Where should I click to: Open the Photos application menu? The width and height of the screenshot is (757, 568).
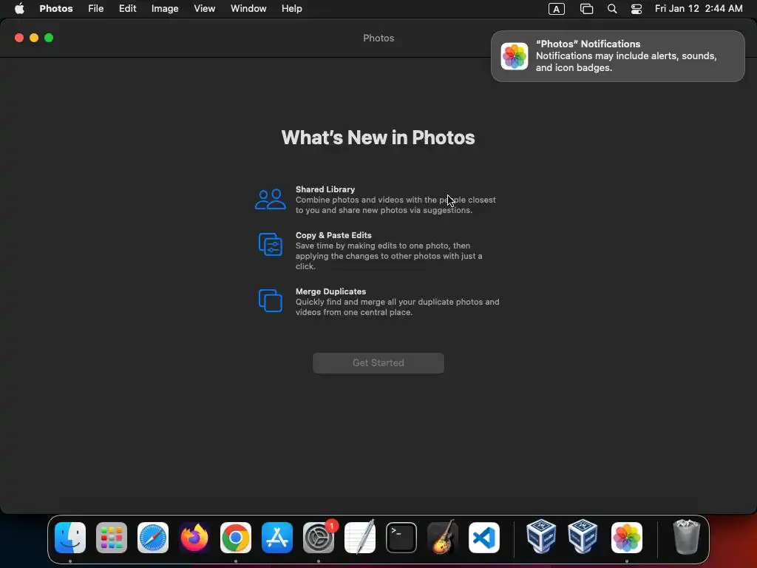click(56, 9)
